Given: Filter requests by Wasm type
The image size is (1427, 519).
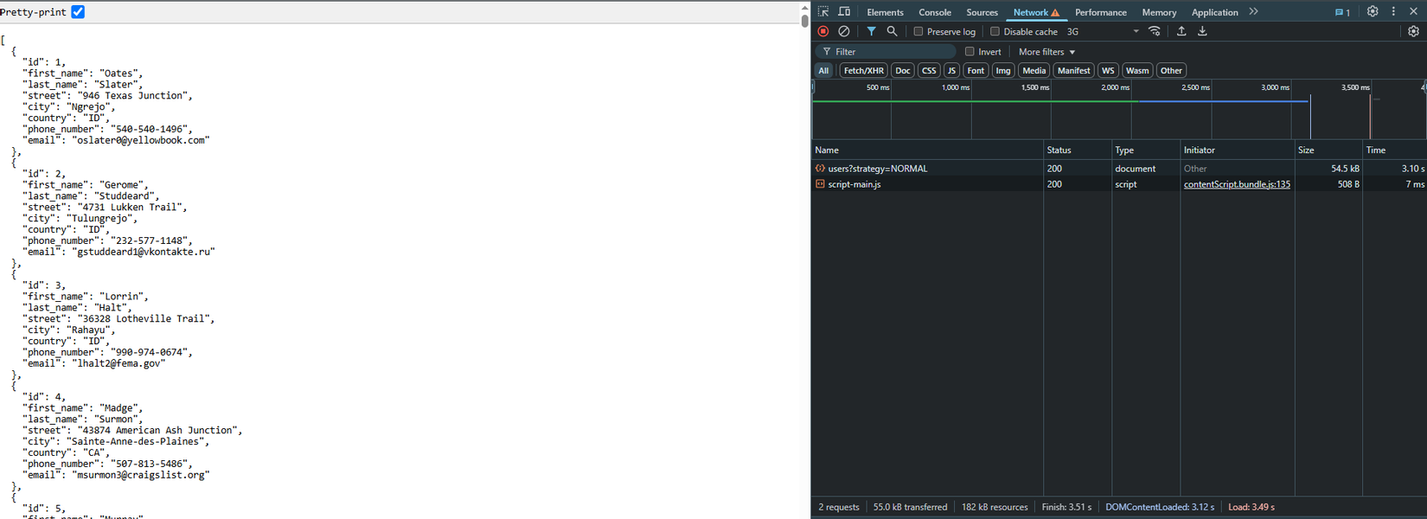Looking at the screenshot, I should (1137, 70).
